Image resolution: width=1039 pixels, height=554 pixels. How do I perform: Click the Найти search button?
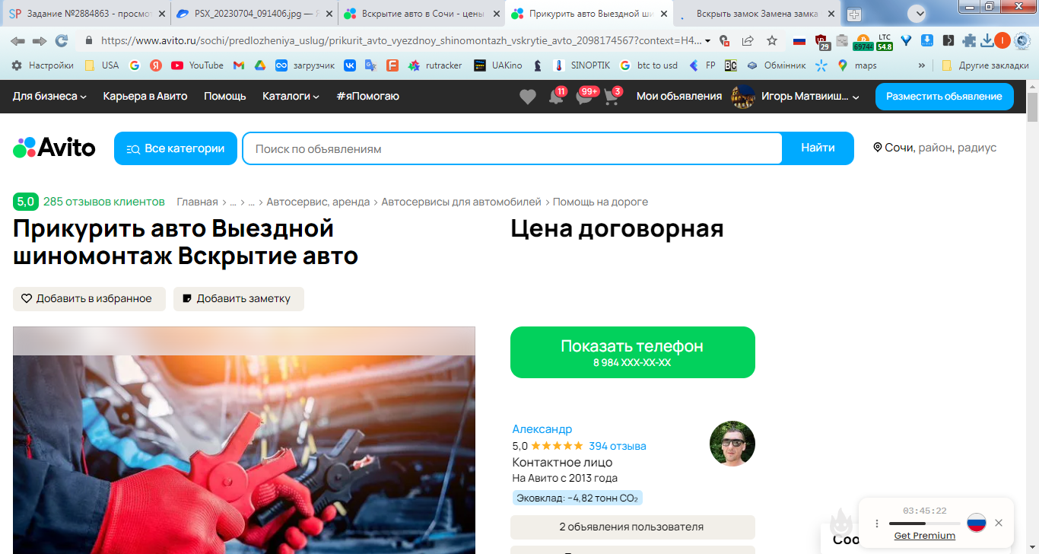coord(818,148)
